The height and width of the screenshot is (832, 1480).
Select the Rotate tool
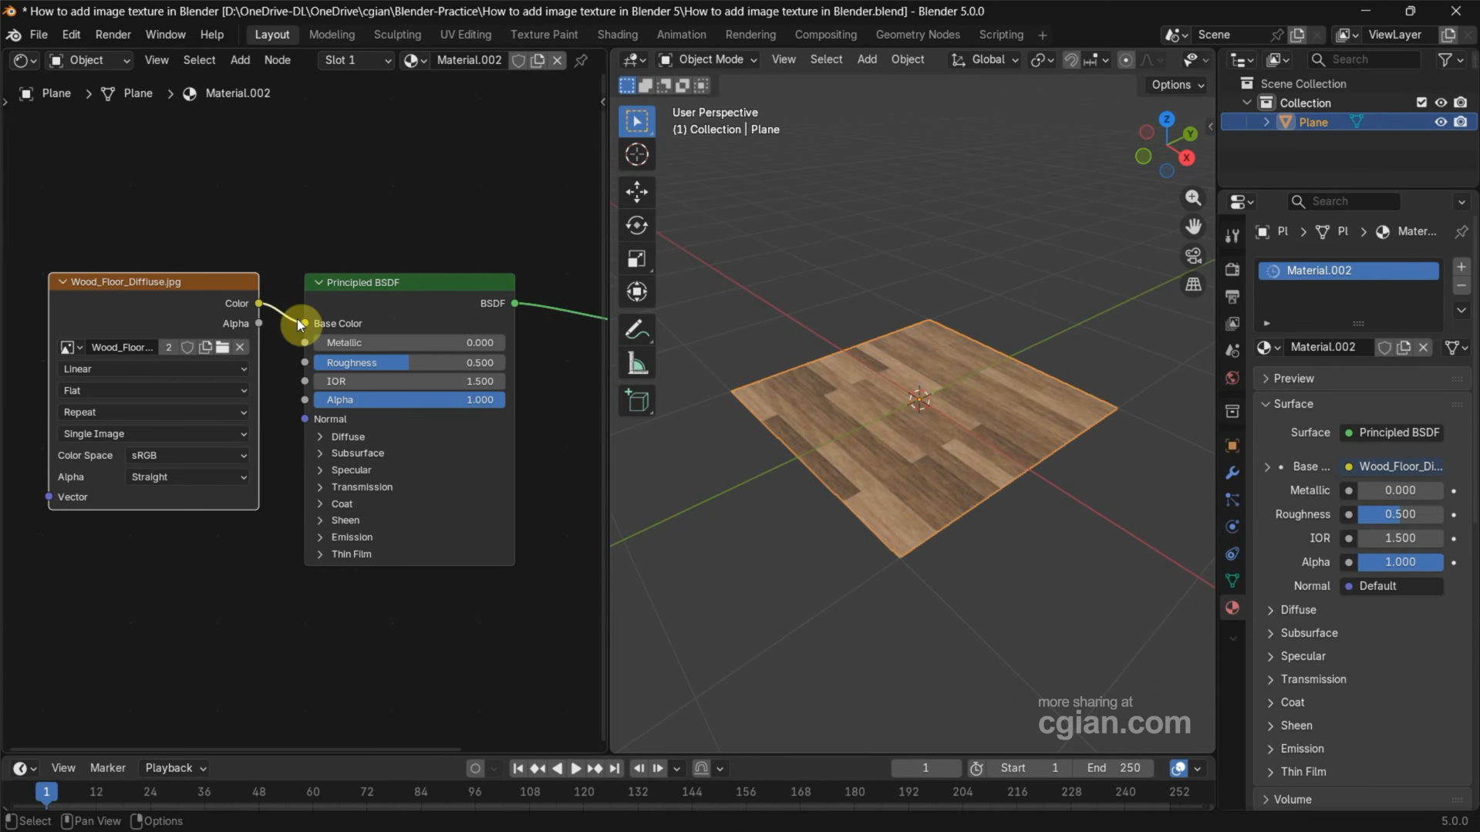pyautogui.click(x=636, y=225)
